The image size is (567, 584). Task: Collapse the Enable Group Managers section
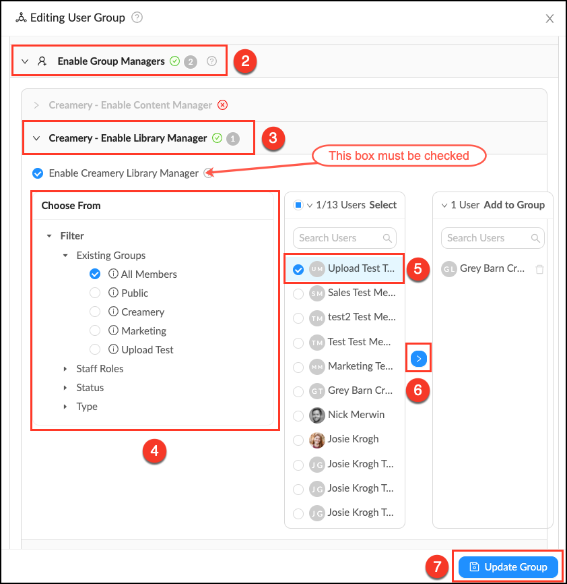[x=25, y=61]
